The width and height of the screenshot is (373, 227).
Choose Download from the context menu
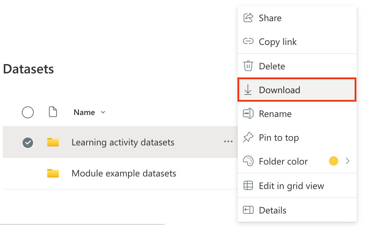tap(279, 90)
